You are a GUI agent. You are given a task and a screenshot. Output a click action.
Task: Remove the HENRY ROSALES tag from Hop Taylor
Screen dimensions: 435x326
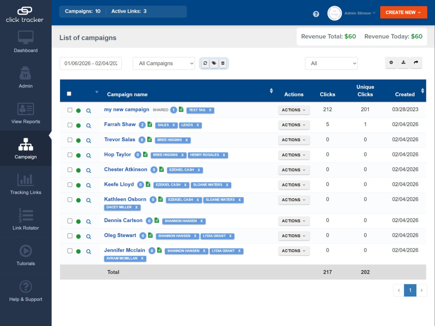click(224, 155)
